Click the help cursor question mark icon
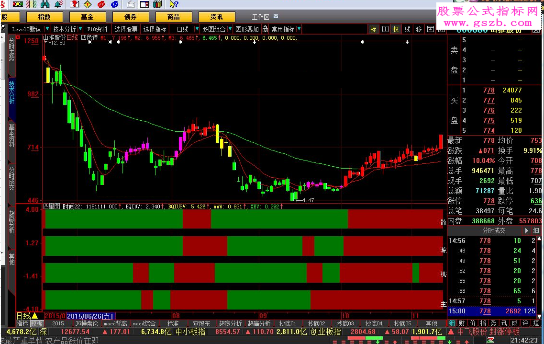 click(x=174, y=4)
